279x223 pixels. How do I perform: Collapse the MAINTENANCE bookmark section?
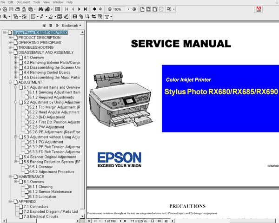[x=10, y=177]
